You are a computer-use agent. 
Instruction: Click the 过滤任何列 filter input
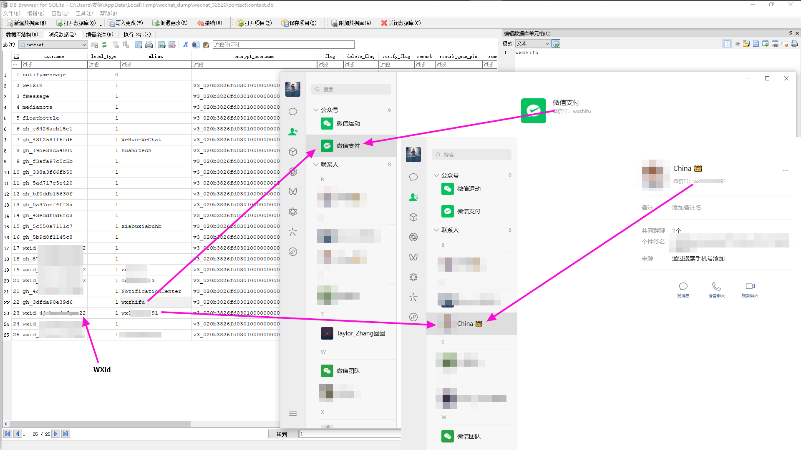click(x=283, y=45)
